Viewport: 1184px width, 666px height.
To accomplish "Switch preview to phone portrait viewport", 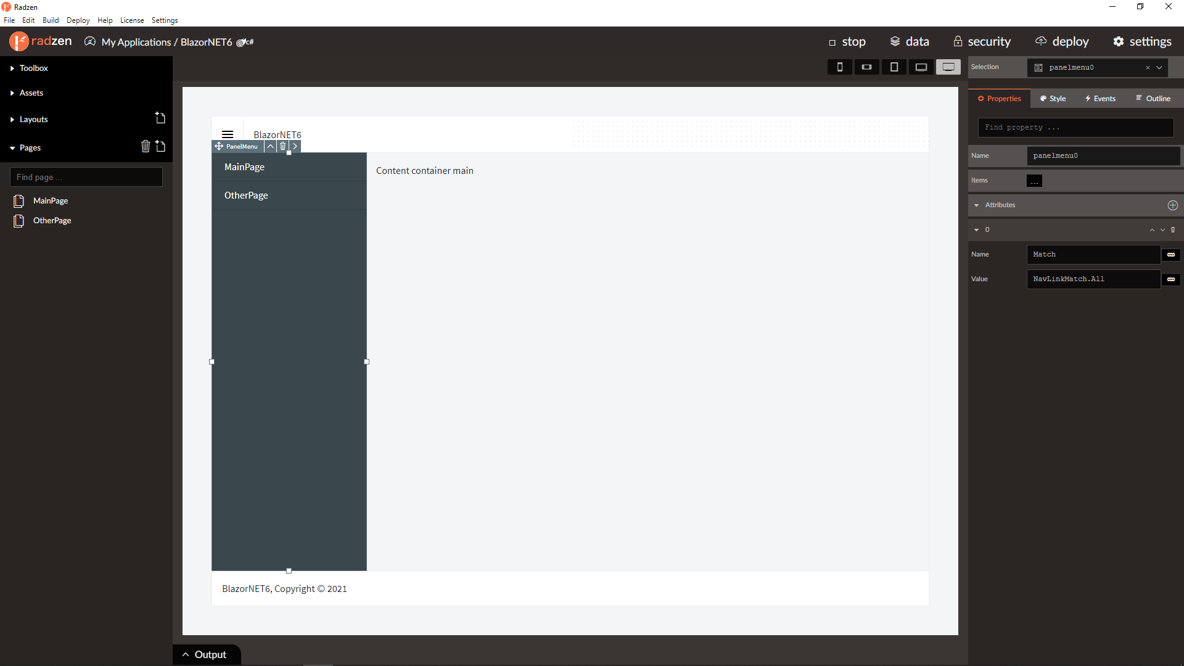I will pos(840,67).
